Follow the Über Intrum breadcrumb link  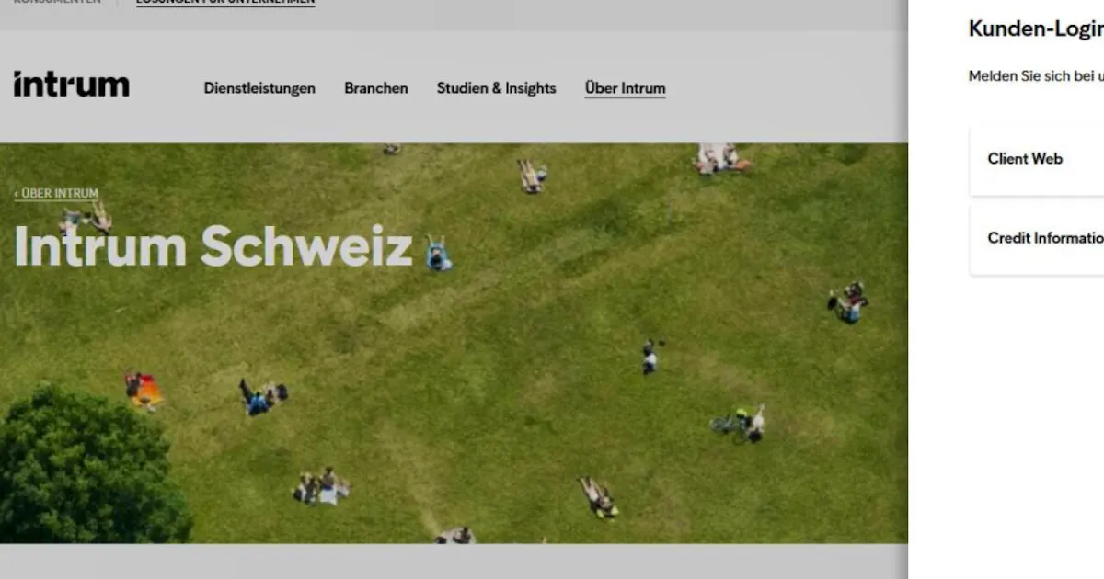[56, 194]
